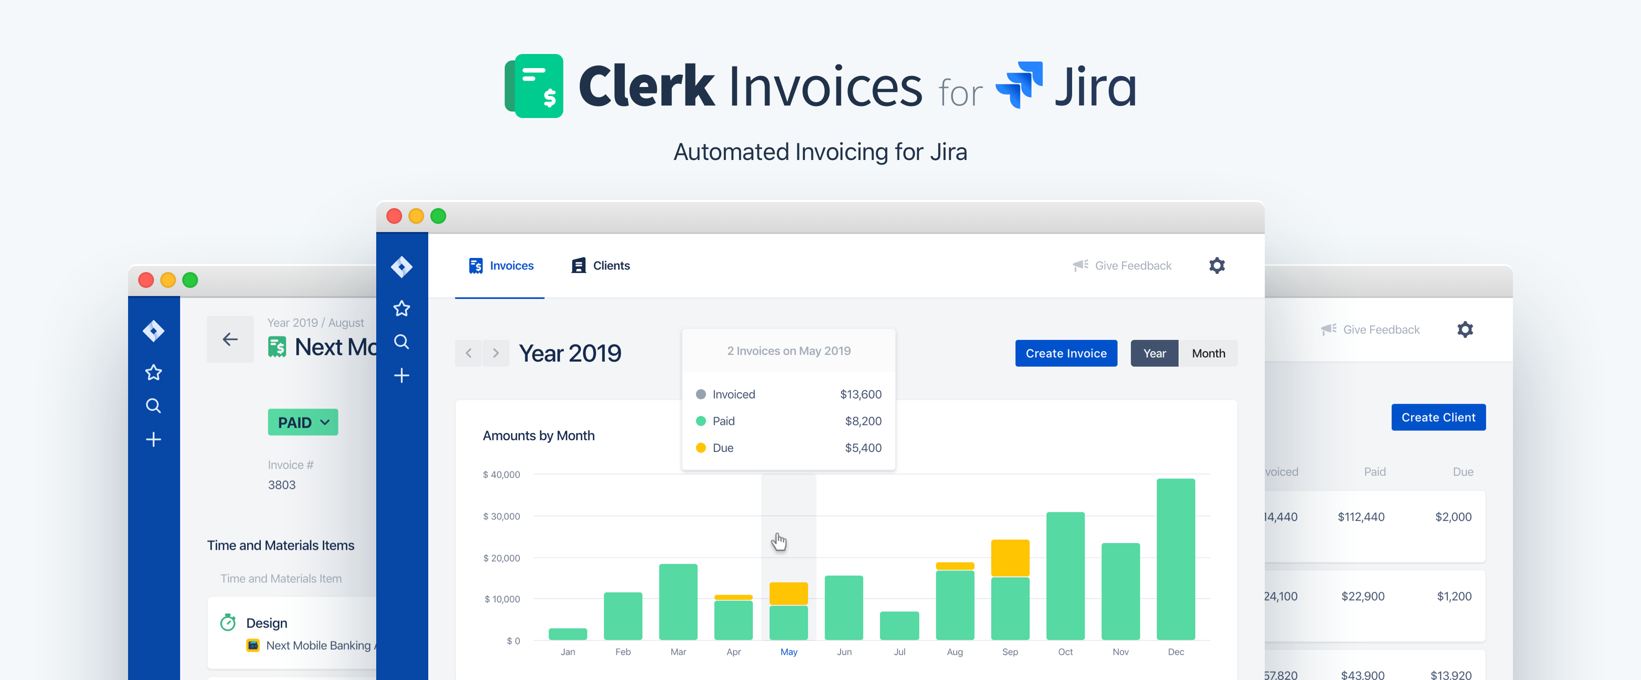
Task: Go to next year with right chevron
Action: point(496,352)
